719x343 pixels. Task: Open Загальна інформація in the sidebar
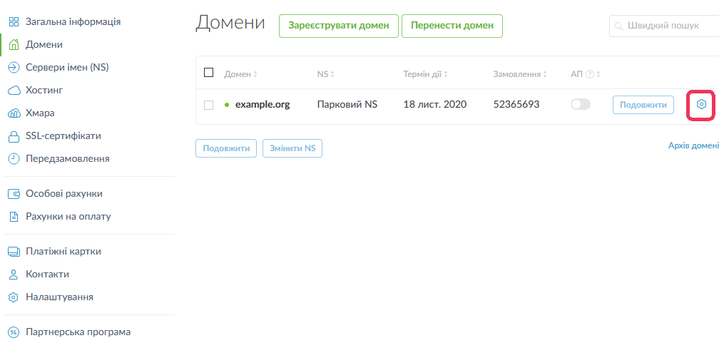(x=73, y=22)
